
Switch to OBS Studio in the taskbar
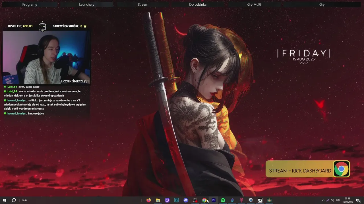click(195, 200)
